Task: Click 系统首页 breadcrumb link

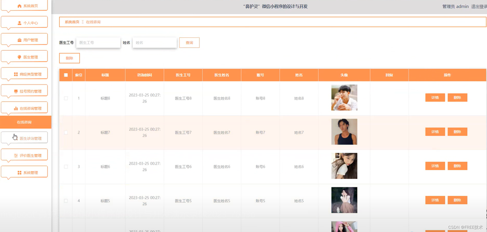Action: point(72,22)
